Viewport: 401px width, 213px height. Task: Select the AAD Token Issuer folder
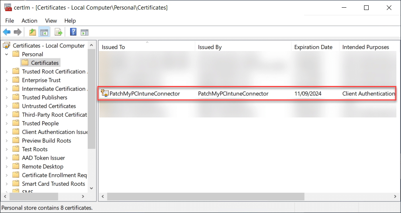[x=43, y=158]
